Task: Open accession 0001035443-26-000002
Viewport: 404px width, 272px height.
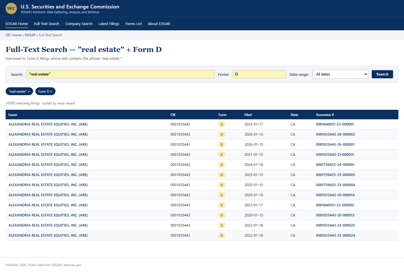Action: [x=335, y=134]
